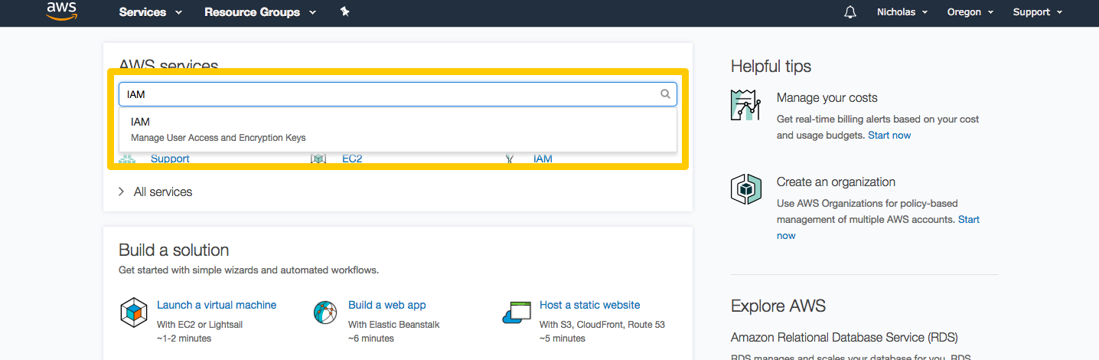Open the recently visited EC2 link
The image size is (1099, 360).
pyautogui.click(x=352, y=159)
